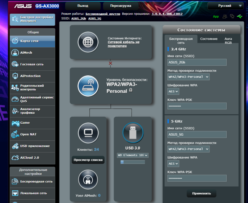Open the Родительский контроль menu item

pyautogui.click(x=33, y=88)
